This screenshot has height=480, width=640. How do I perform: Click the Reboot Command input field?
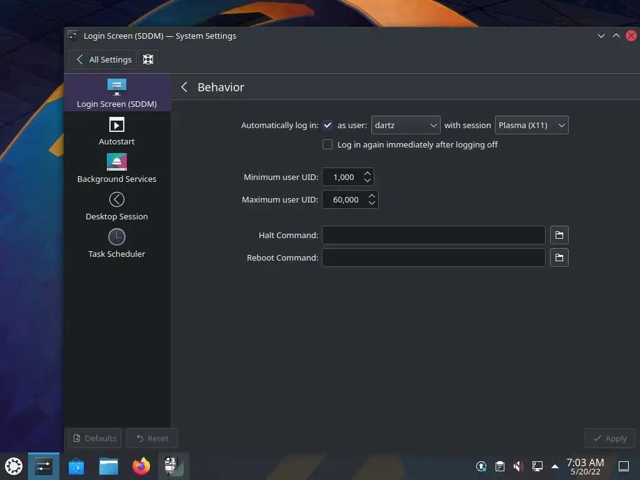tap(434, 257)
